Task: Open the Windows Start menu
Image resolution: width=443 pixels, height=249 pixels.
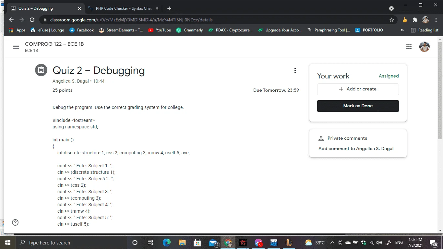Action: (7, 243)
